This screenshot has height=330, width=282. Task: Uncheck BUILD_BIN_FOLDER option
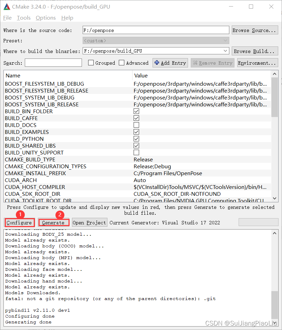coord(136,111)
